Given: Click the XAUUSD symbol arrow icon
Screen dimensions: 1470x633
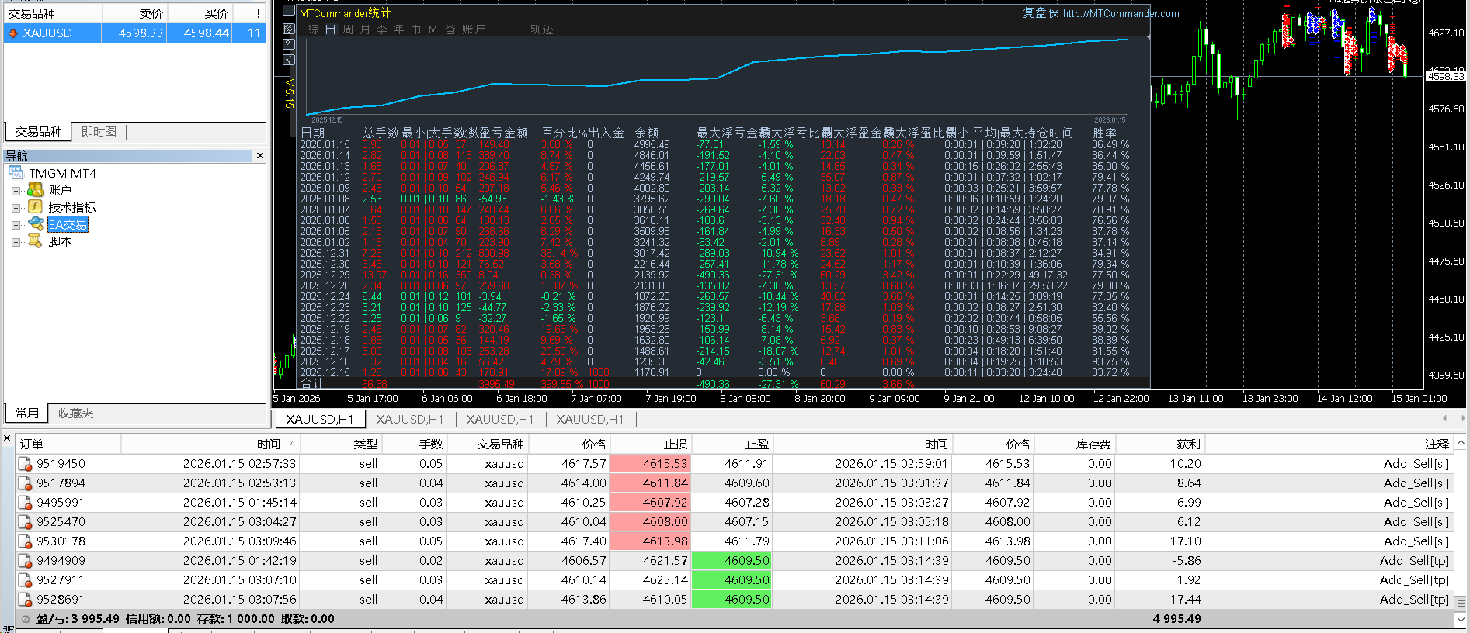Looking at the screenshot, I should (x=13, y=33).
